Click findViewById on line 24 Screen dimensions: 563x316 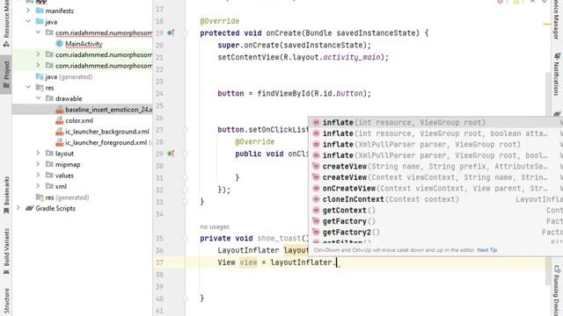(x=283, y=94)
